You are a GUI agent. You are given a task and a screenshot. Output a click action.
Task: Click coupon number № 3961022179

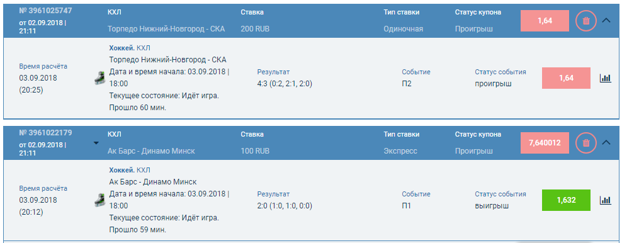(x=45, y=132)
